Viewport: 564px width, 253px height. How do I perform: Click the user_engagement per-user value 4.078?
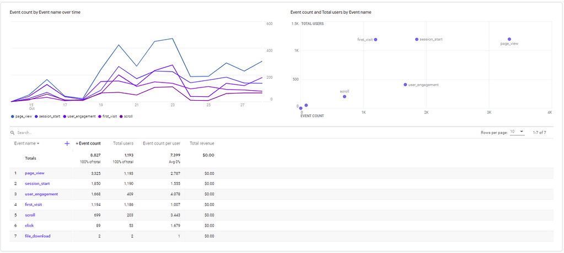(x=175, y=194)
